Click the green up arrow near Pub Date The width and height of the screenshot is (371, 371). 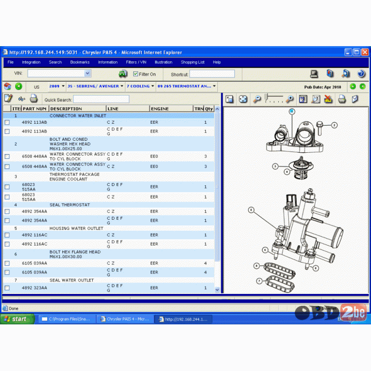pyautogui.click(x=352, y=87)
